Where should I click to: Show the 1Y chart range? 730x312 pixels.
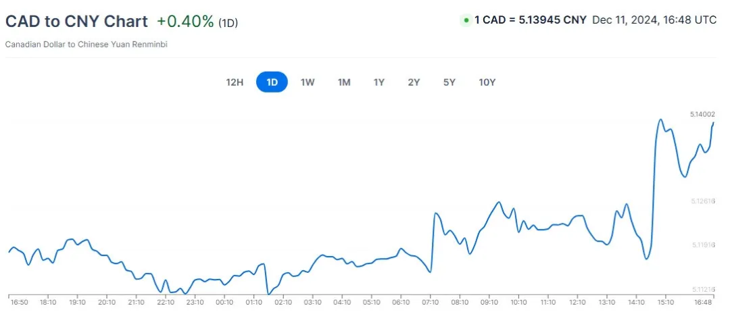click(x=379, y=83)
